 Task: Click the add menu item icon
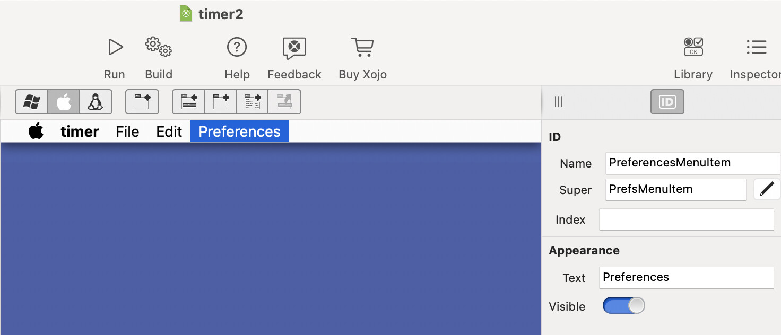click(189, 102)
